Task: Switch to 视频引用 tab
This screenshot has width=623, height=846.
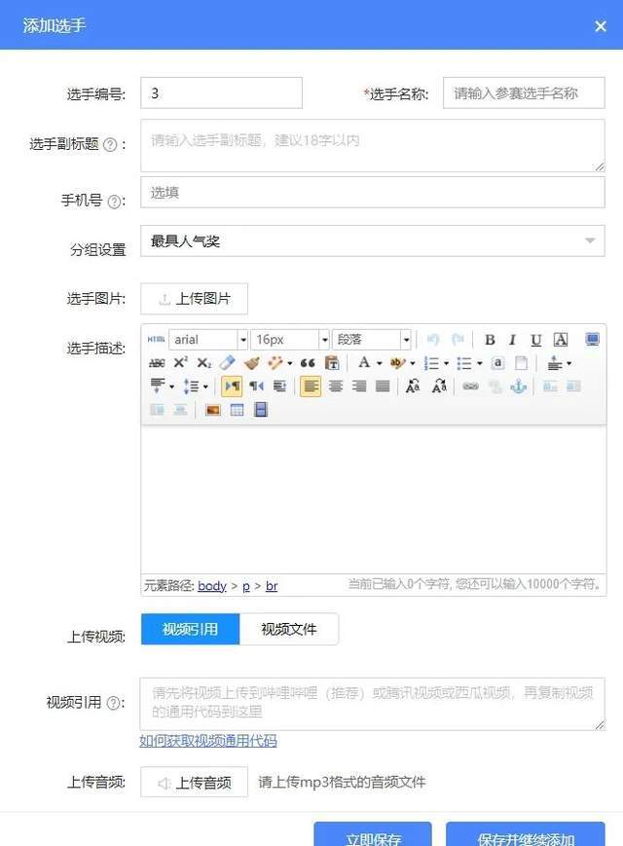Action: [x=190, y=629]
